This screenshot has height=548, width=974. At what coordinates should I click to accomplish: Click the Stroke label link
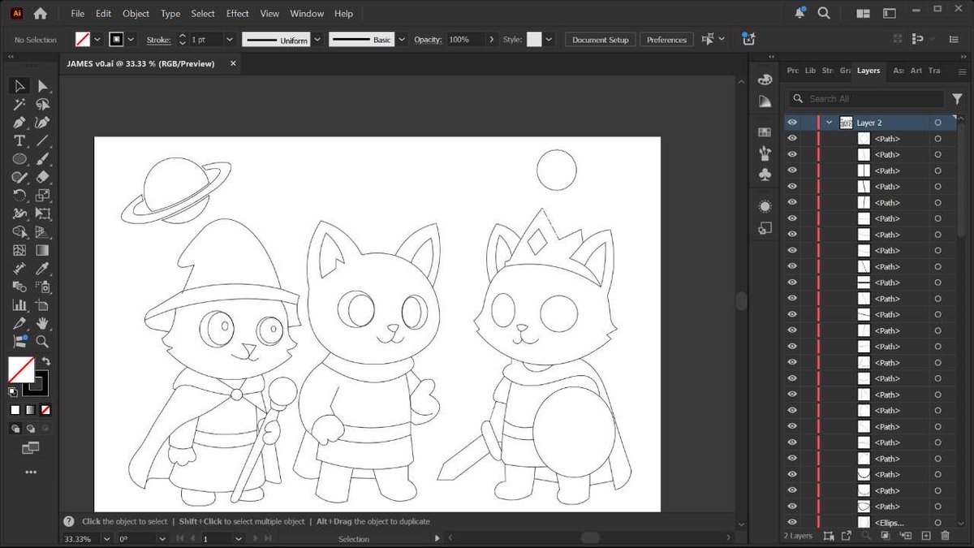(x=159, y=40)
